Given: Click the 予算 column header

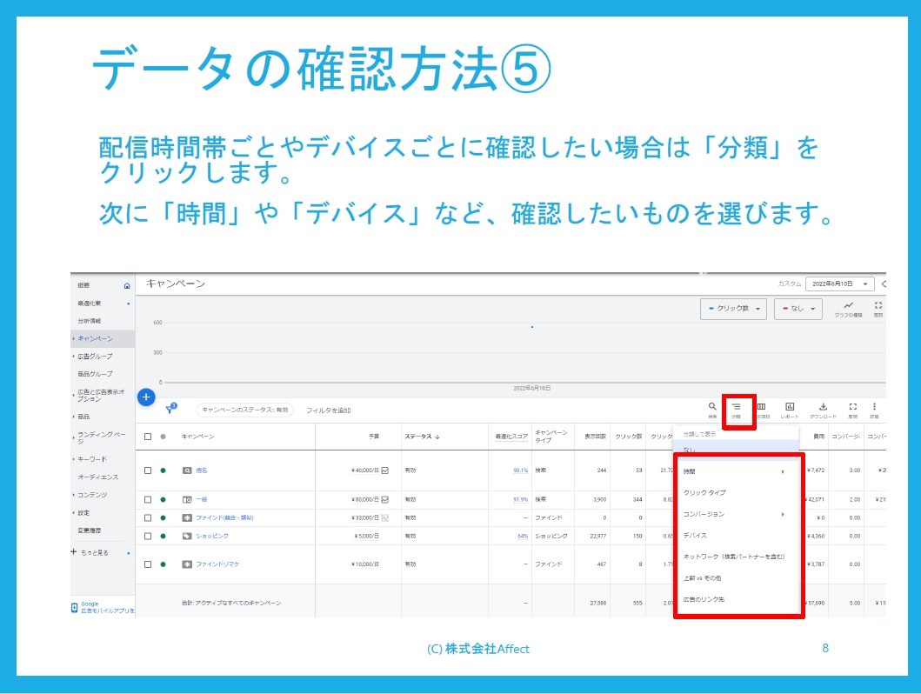Looking at the screenshot, I should [x=374, y=437].
